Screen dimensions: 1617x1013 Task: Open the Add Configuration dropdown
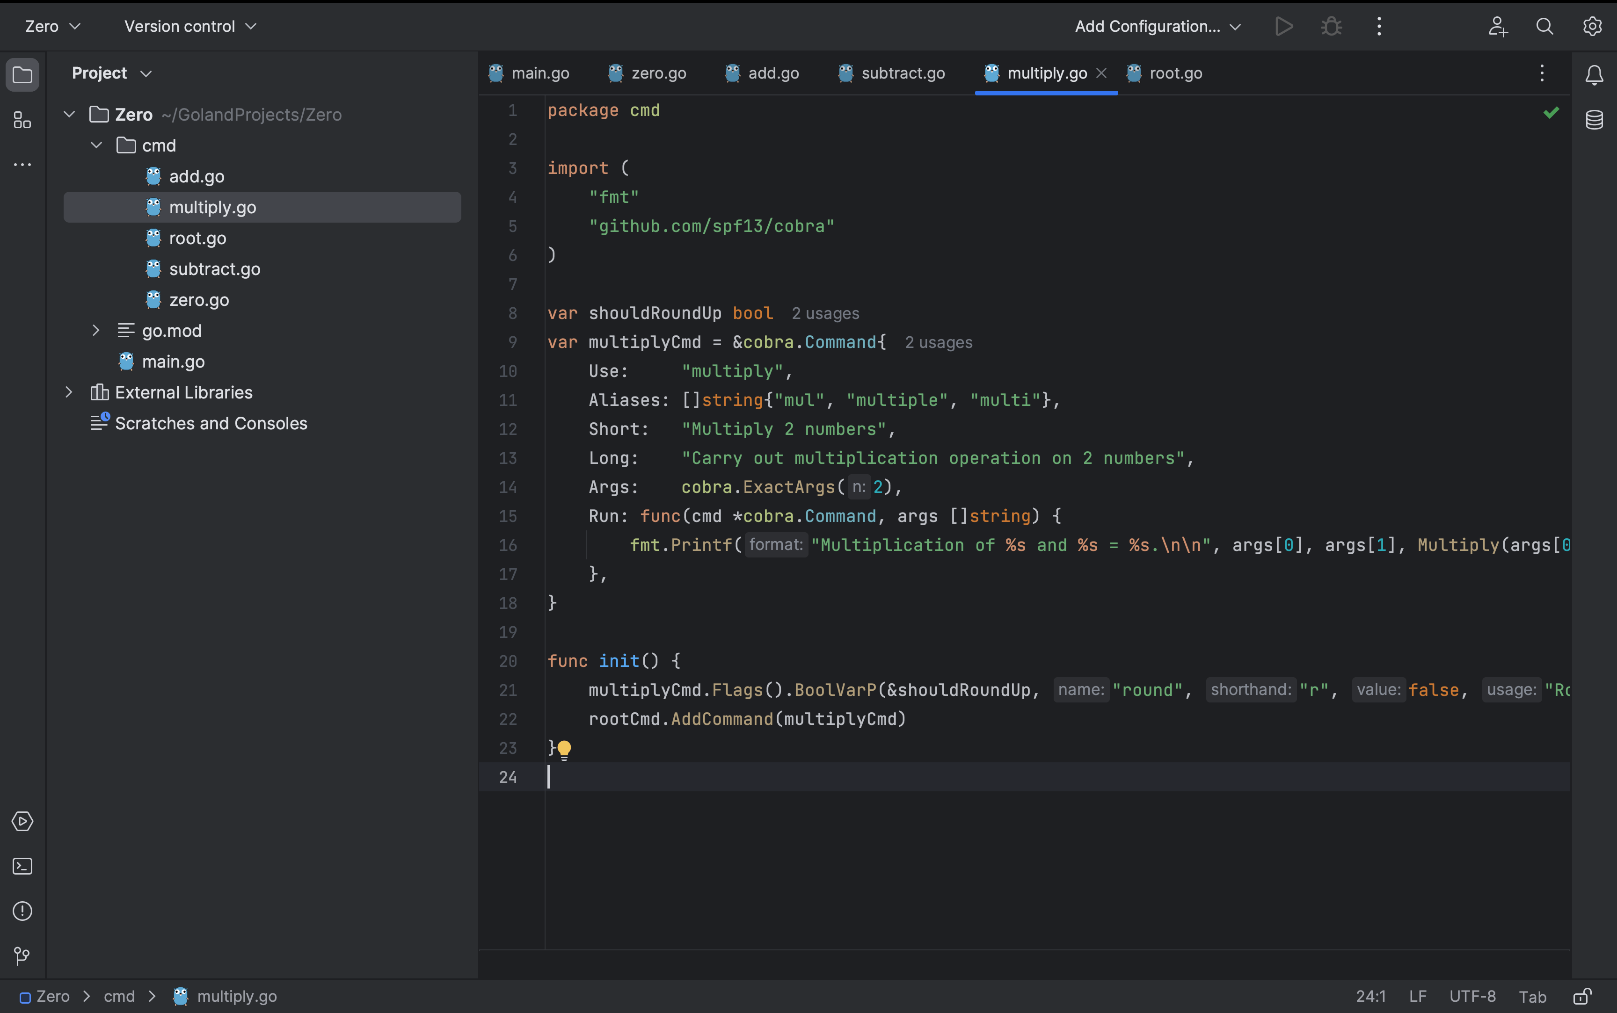[1157, 26]
